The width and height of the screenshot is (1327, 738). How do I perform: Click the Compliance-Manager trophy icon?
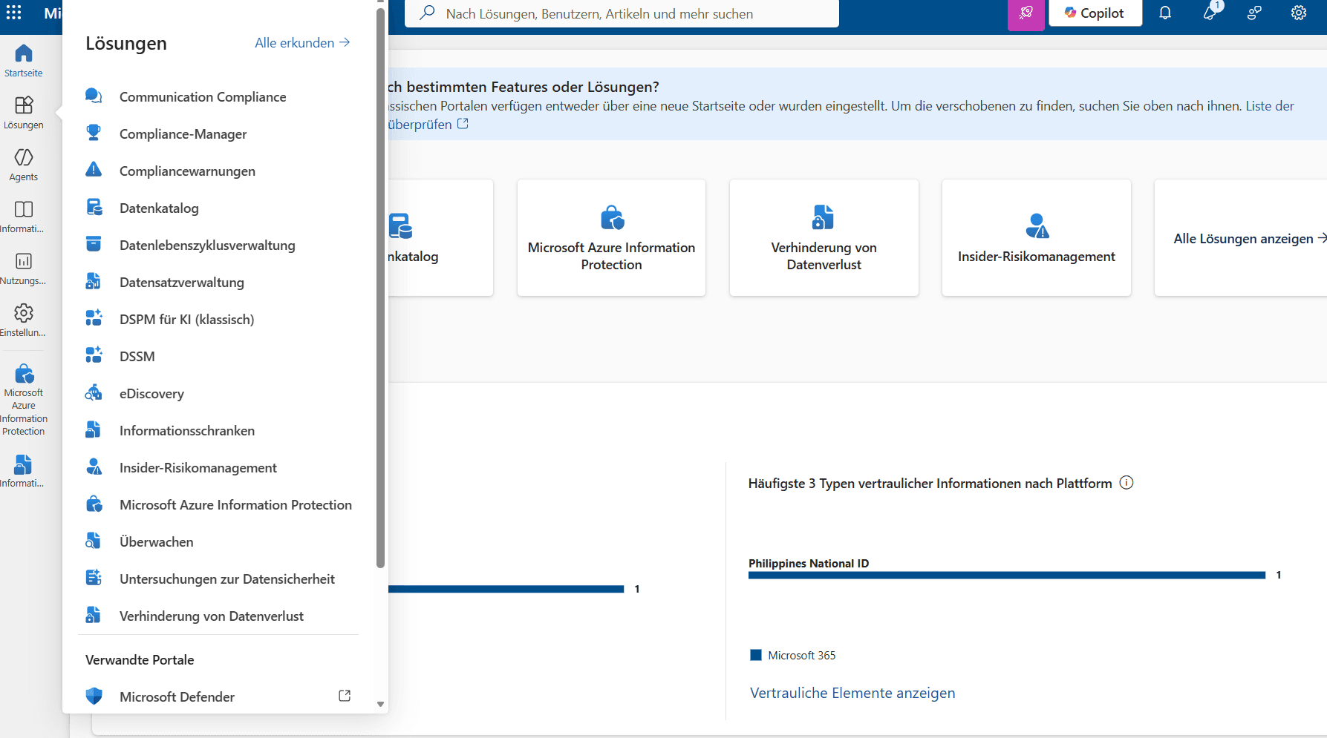94,134
